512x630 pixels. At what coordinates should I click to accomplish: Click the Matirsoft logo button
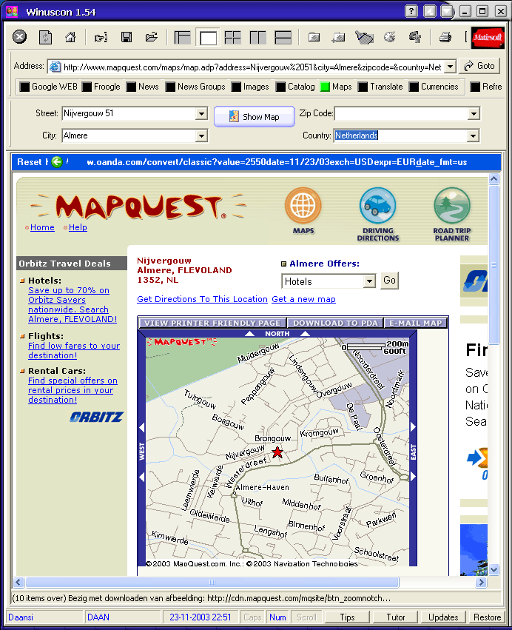tap(488, 37)
